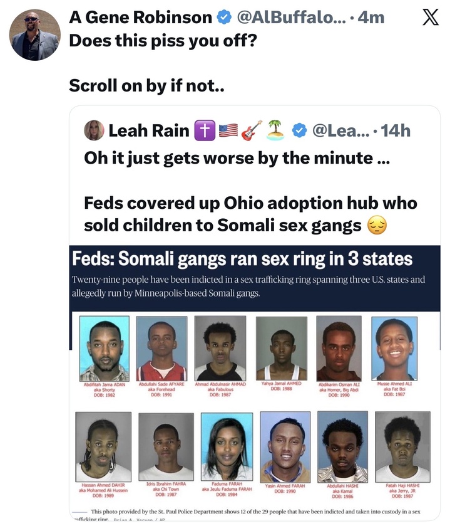Open Leah Rain's small profile avatar
Image resolution: width=450 pixels, height=526 pixels.
(95, 130)
